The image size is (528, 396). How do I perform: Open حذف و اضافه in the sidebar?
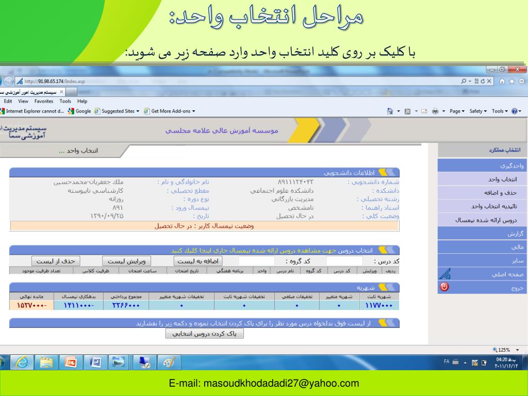point(482,193)
